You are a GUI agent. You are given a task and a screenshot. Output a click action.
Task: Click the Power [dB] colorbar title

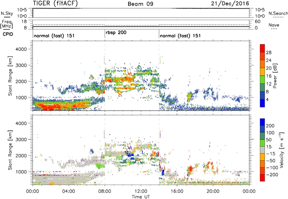coord(275,76)
